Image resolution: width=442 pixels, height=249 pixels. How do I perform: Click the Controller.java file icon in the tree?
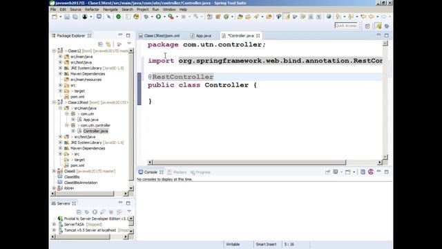(x=79, y=131)
